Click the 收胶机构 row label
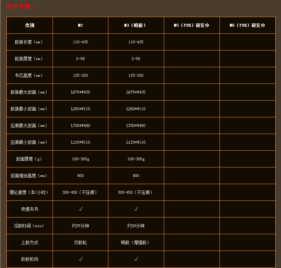 click(29, 259)
